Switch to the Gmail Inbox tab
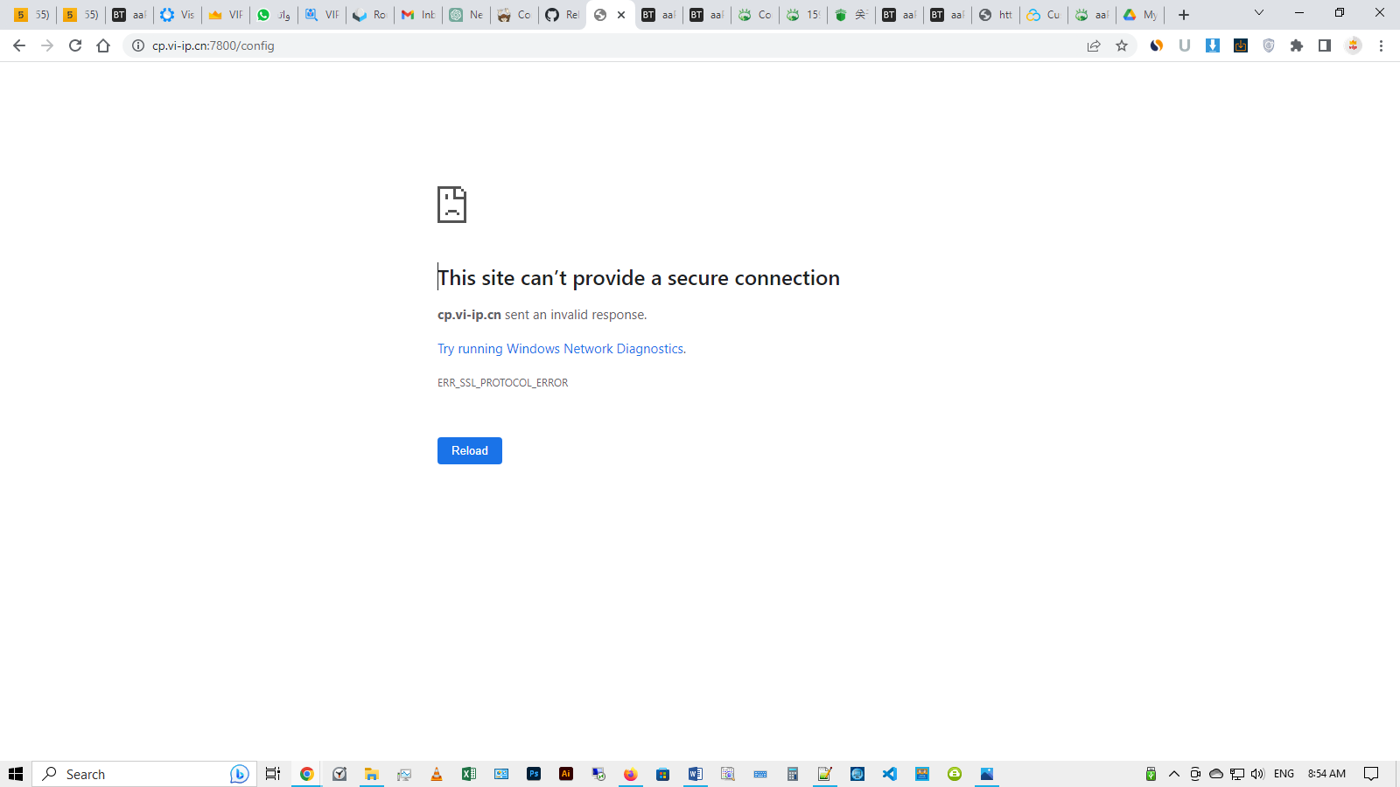Image resolution: width=1400 pixels, height=787 pixels. 418,15
